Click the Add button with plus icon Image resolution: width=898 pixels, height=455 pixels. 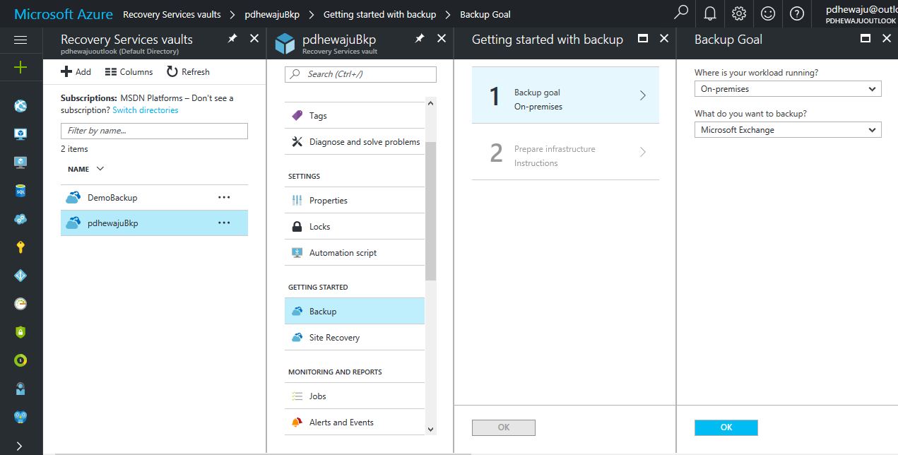click(76, 71)
